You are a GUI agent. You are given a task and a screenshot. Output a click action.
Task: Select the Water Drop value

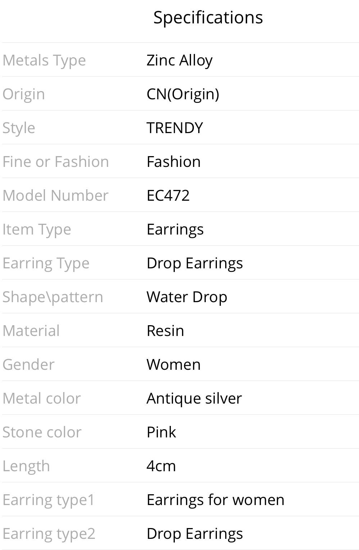[187, 297]
